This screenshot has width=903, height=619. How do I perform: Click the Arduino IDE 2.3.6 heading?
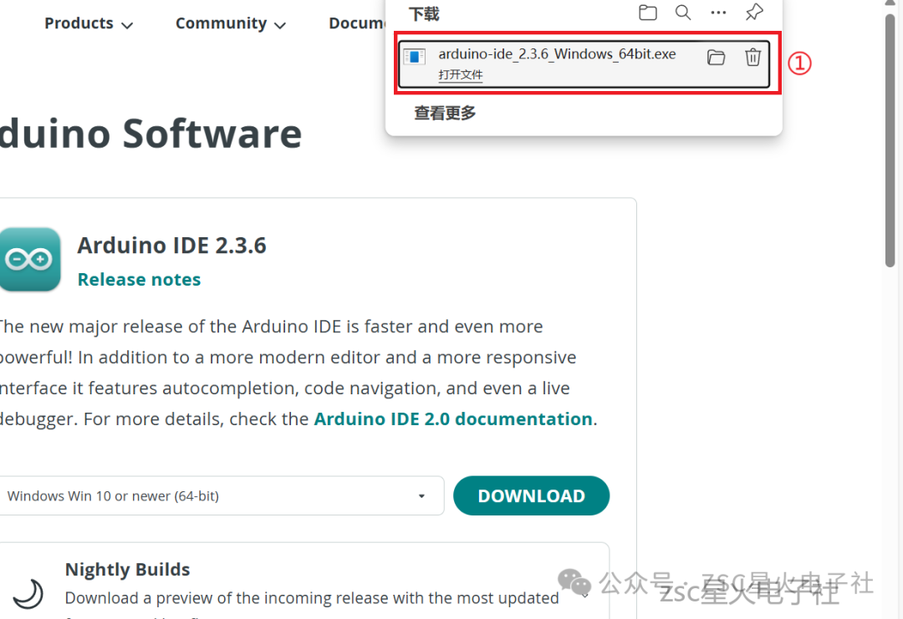tap(171, 246)
